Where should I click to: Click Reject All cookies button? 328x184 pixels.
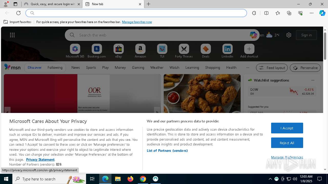coord(287,143)
